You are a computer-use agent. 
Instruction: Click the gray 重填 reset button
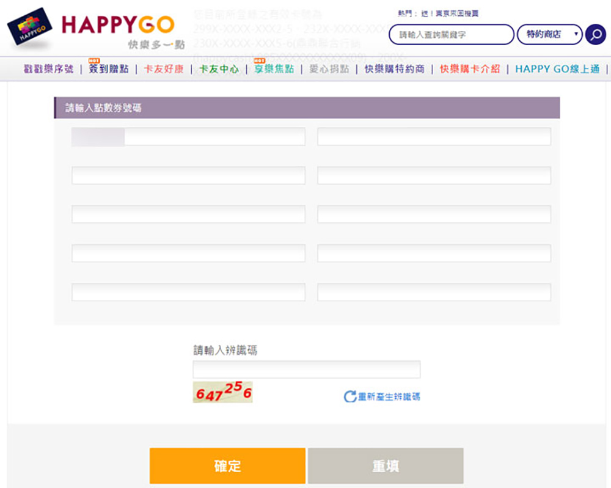386,466
